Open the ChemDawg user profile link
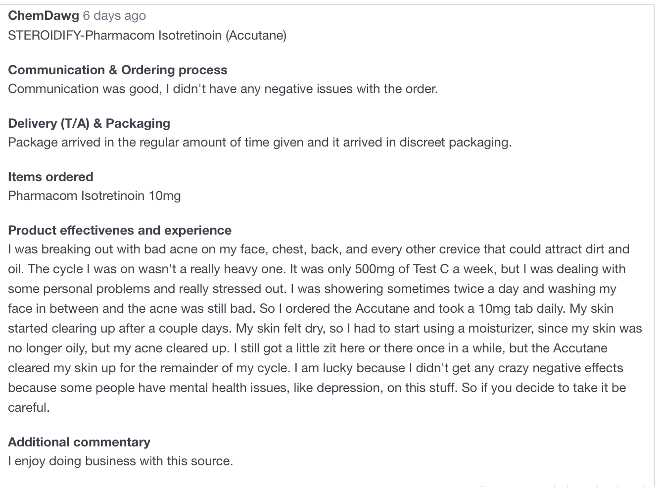 tap(44, 16)
